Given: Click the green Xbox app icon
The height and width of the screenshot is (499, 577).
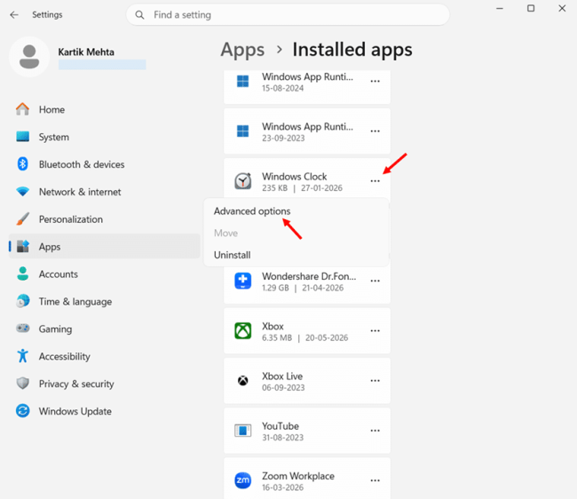Looking at the screenshot, I should click(x=243, y=331).
